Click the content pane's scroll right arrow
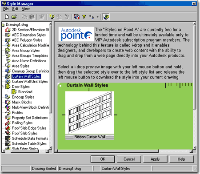 (191, 151)
